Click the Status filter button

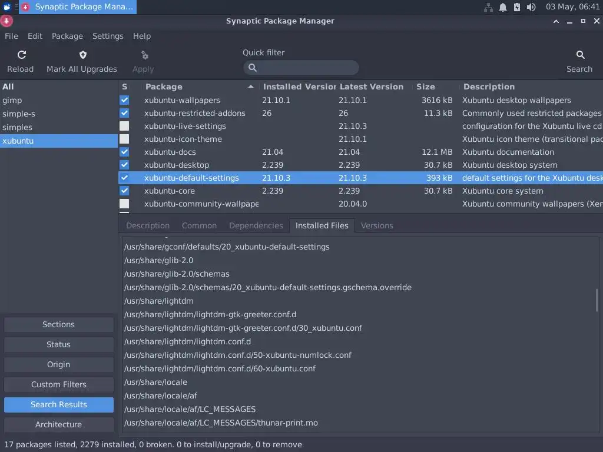[59, 344]
